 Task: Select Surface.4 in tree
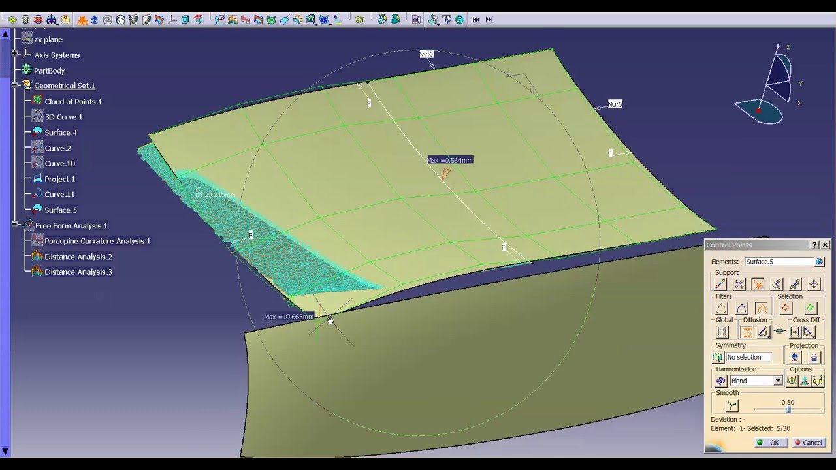[61, 133]
